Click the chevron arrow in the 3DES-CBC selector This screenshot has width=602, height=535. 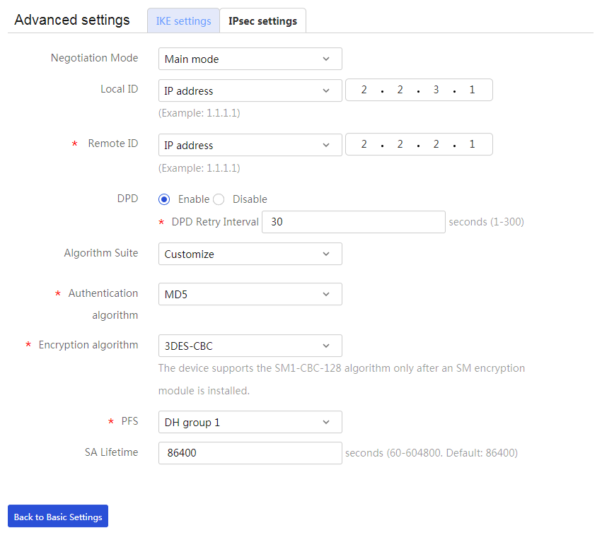tap(326, 346)
